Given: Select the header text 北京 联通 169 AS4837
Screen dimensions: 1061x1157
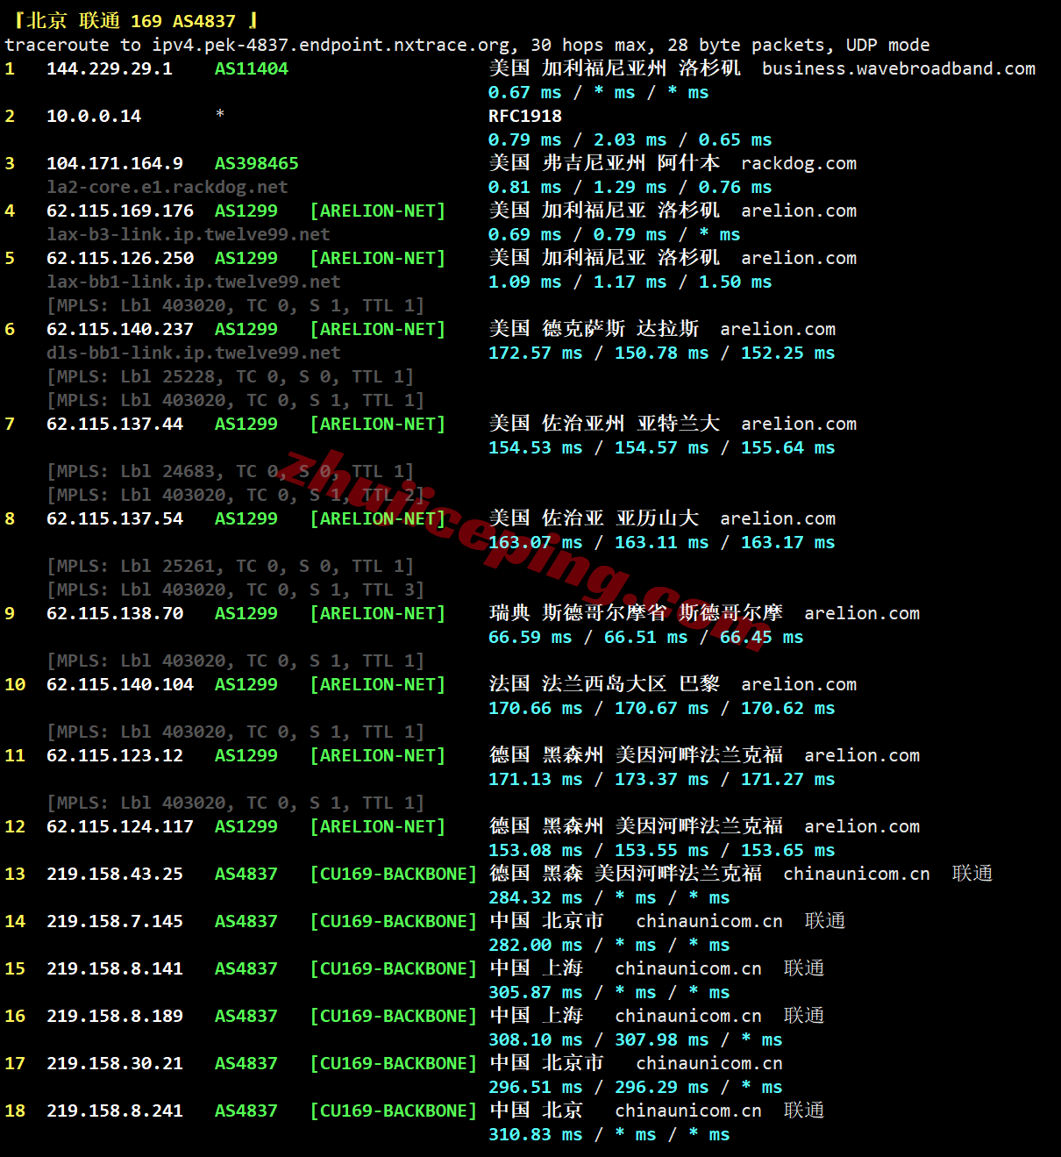Looking at the screenshot, I should pyautogui.click(x=131, y=21).
